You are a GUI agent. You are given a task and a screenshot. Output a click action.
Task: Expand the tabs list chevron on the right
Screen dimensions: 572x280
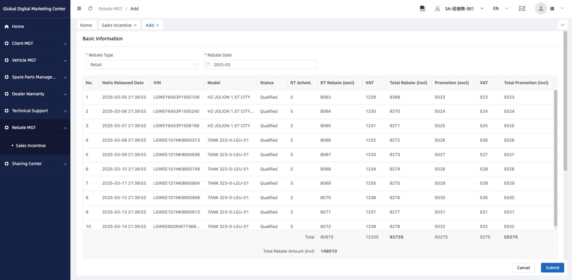pyautogui.click(x=562, y=25)
